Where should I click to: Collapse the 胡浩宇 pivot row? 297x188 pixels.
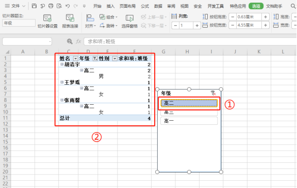(62, 64)
